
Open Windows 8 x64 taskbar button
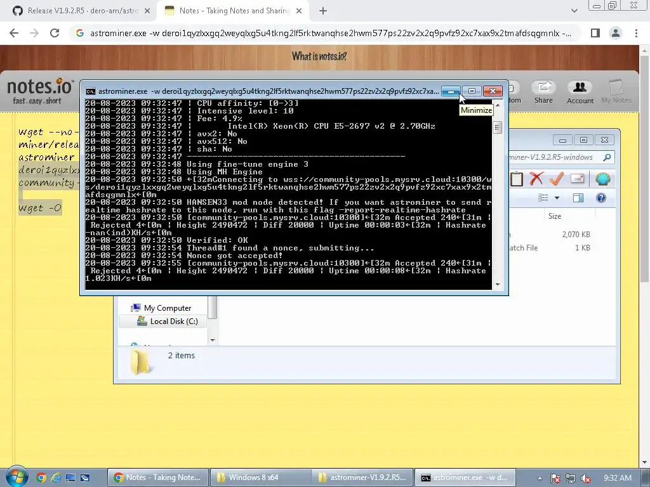(x=260, y=477)
